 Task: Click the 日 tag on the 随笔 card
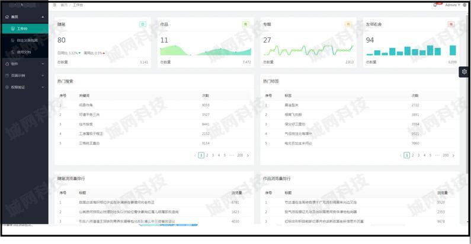pyautogui.click(x=143, y=24)
